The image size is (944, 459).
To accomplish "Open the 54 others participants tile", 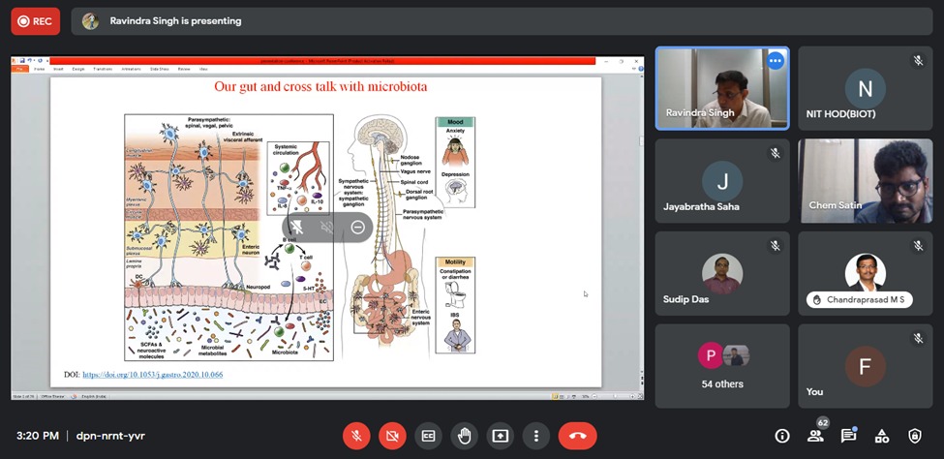I will point(722,366).
